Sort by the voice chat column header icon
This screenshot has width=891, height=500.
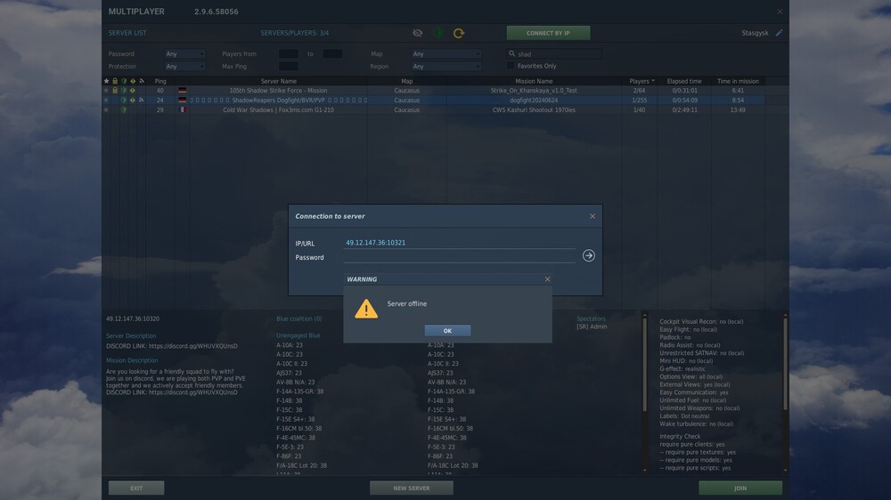(x=142, y=81)
